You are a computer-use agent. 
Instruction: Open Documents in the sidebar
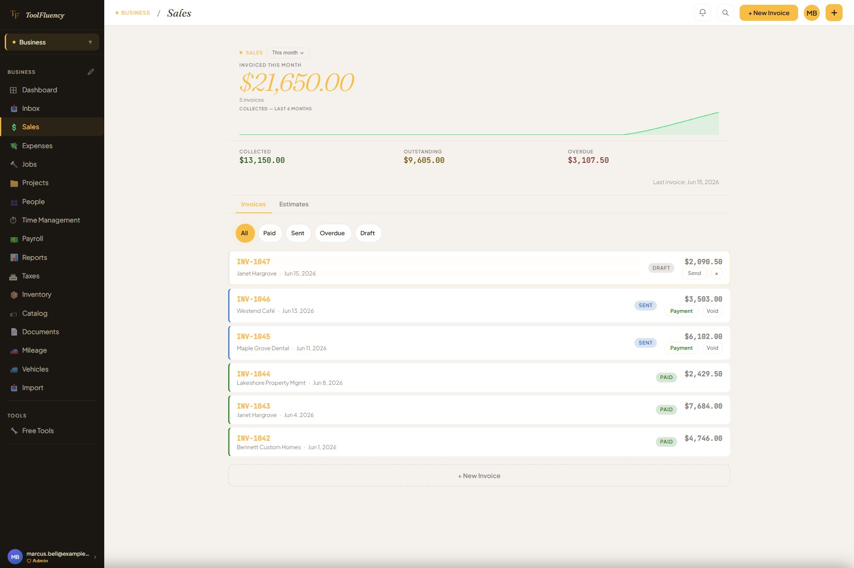tap(52, 332)
